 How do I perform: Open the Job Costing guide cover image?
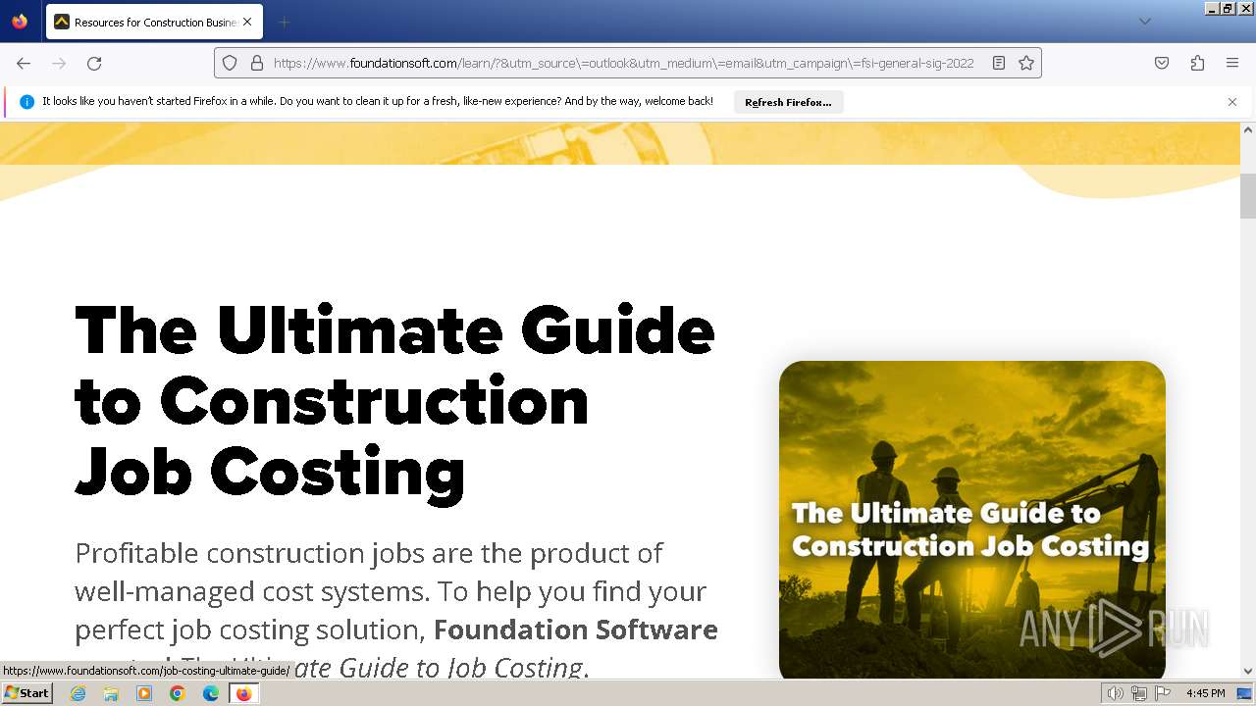tap(972, 521)
